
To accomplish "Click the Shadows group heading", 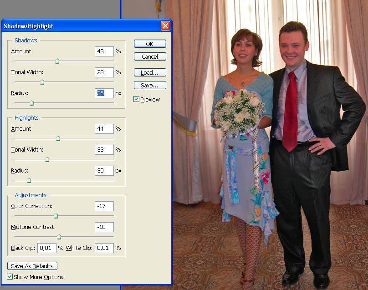I will click(26, 41).
